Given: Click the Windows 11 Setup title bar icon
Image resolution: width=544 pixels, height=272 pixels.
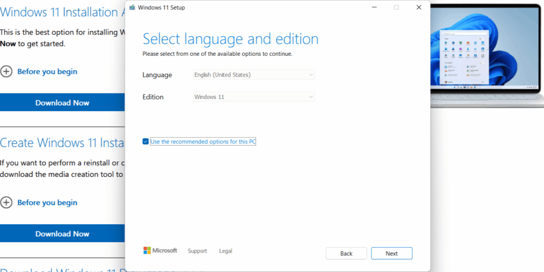Looking at the screenshot, I should point(132,7).
